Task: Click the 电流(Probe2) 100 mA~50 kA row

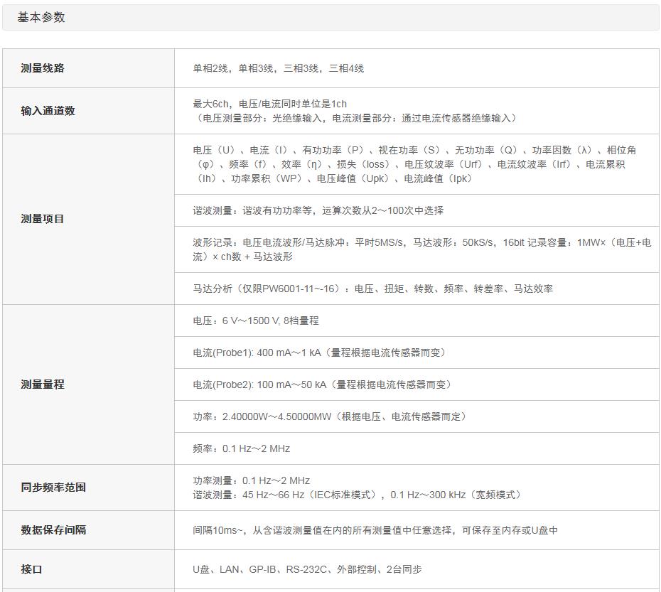Action: click(x=322, y=384)
